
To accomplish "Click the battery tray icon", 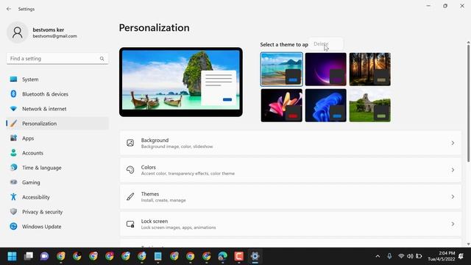I will click(419, 256).
